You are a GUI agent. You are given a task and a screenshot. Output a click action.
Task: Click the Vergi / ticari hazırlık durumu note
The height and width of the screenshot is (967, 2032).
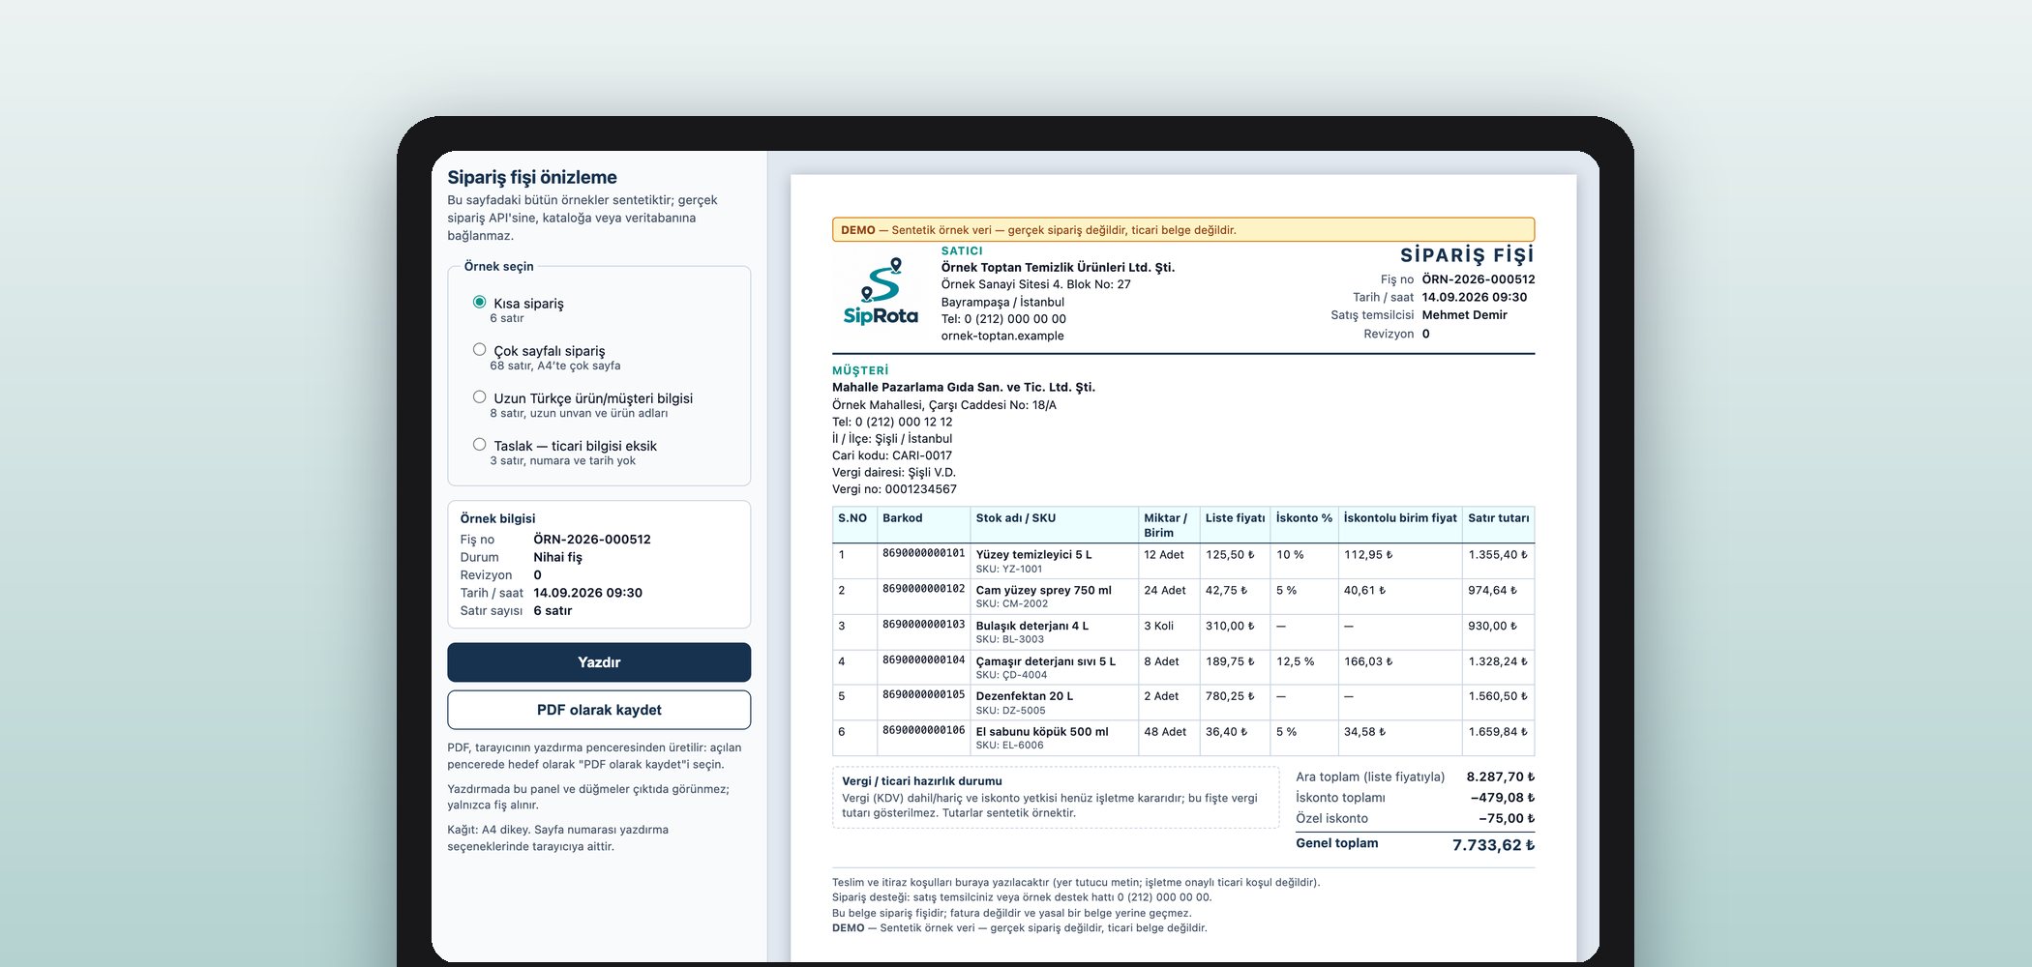coord(1056,797)
